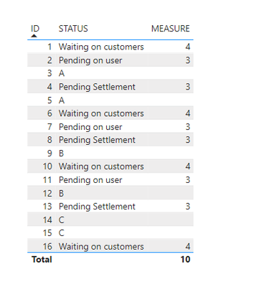Click status A in row 5
Screen dimensions: 264x287
pyautogui.click(x=62, y=100)
